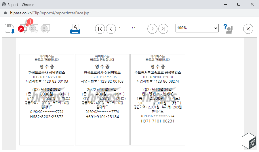
Task: Open the 100% zoom dropdown
Action: (x=197, y=28)
